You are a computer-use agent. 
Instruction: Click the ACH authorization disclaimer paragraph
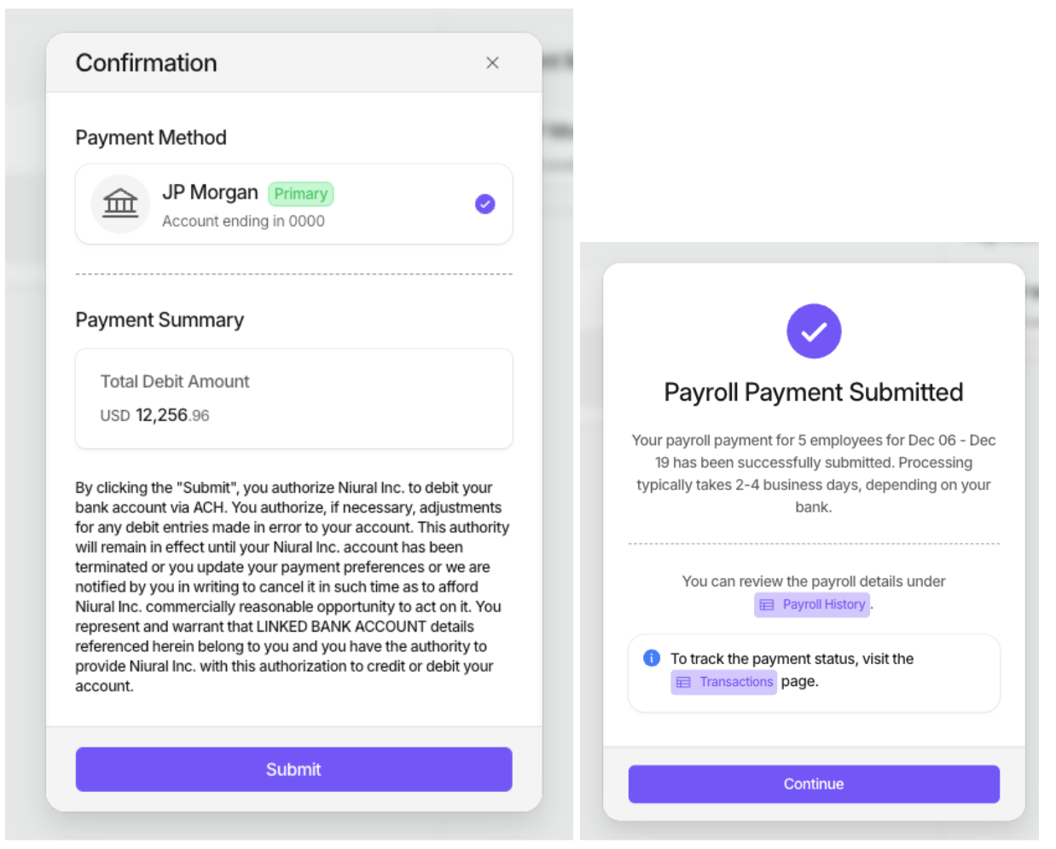[292, 586]
